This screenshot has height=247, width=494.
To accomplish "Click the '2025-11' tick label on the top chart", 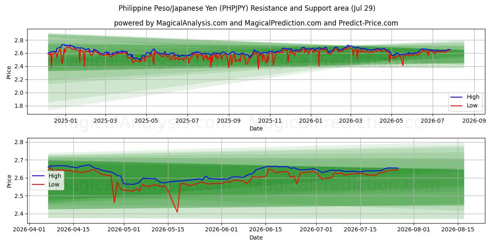I will click(270, 121).
